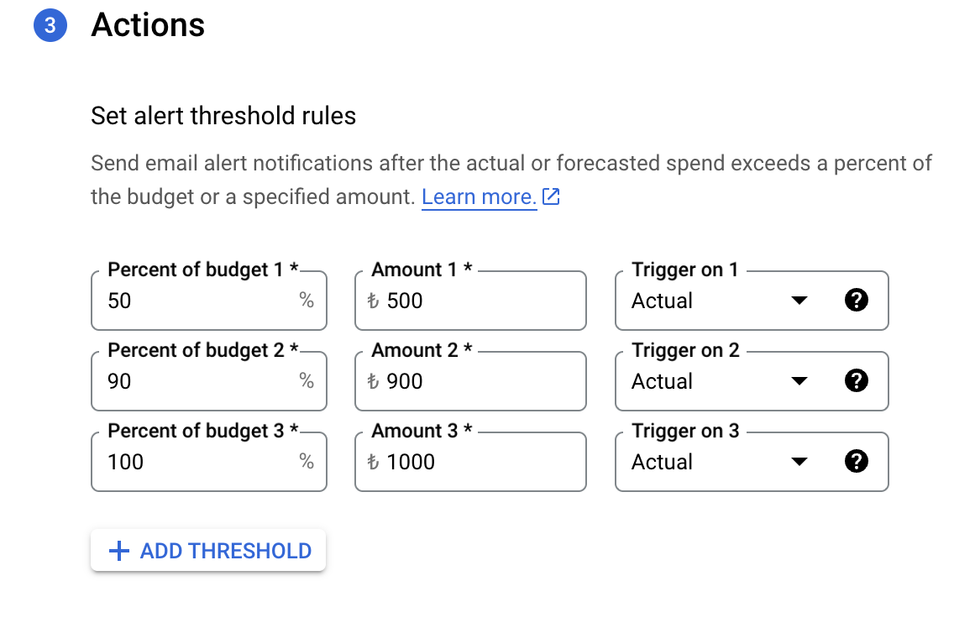Image resolution: width=954 pixels, height=623 pixels.
Task: Click the step 3 circle badge
Action: pos(50,25)
